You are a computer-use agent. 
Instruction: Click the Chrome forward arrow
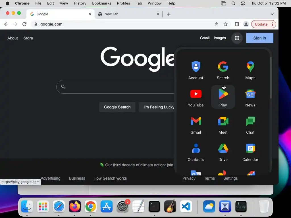pyautogui.click(x=15, y=24)
